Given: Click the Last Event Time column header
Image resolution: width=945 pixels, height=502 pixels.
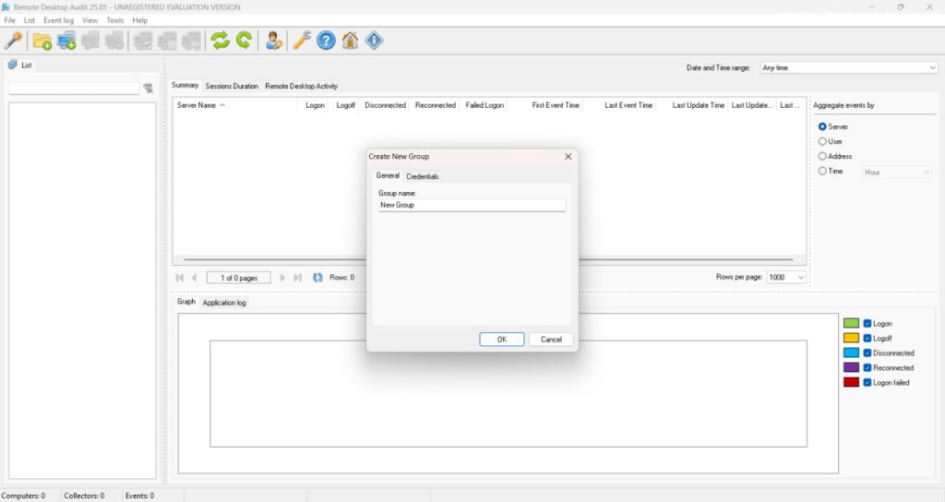Looking at the screenshot, I should coord(628,105).
